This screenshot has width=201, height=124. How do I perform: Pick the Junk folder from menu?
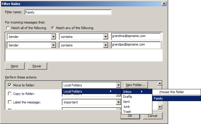127,107
